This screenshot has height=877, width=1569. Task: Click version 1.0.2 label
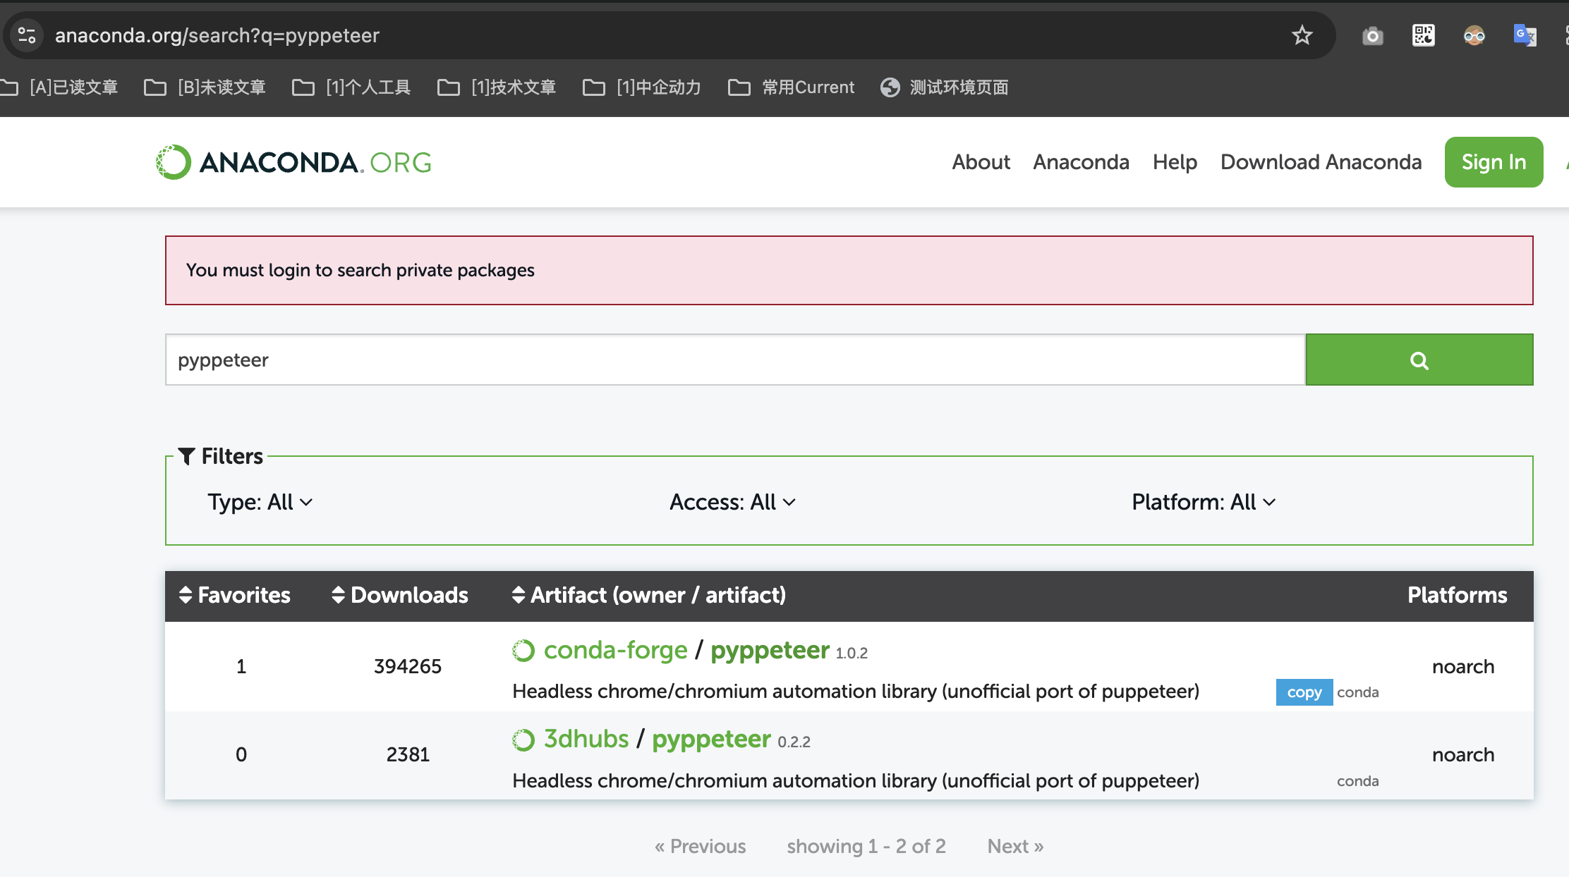[852, 654]
